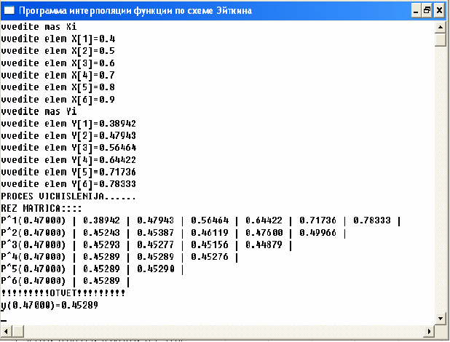Click the row label 'P^1(0.47000)'

pyautogui.click(x=33, y=220)
